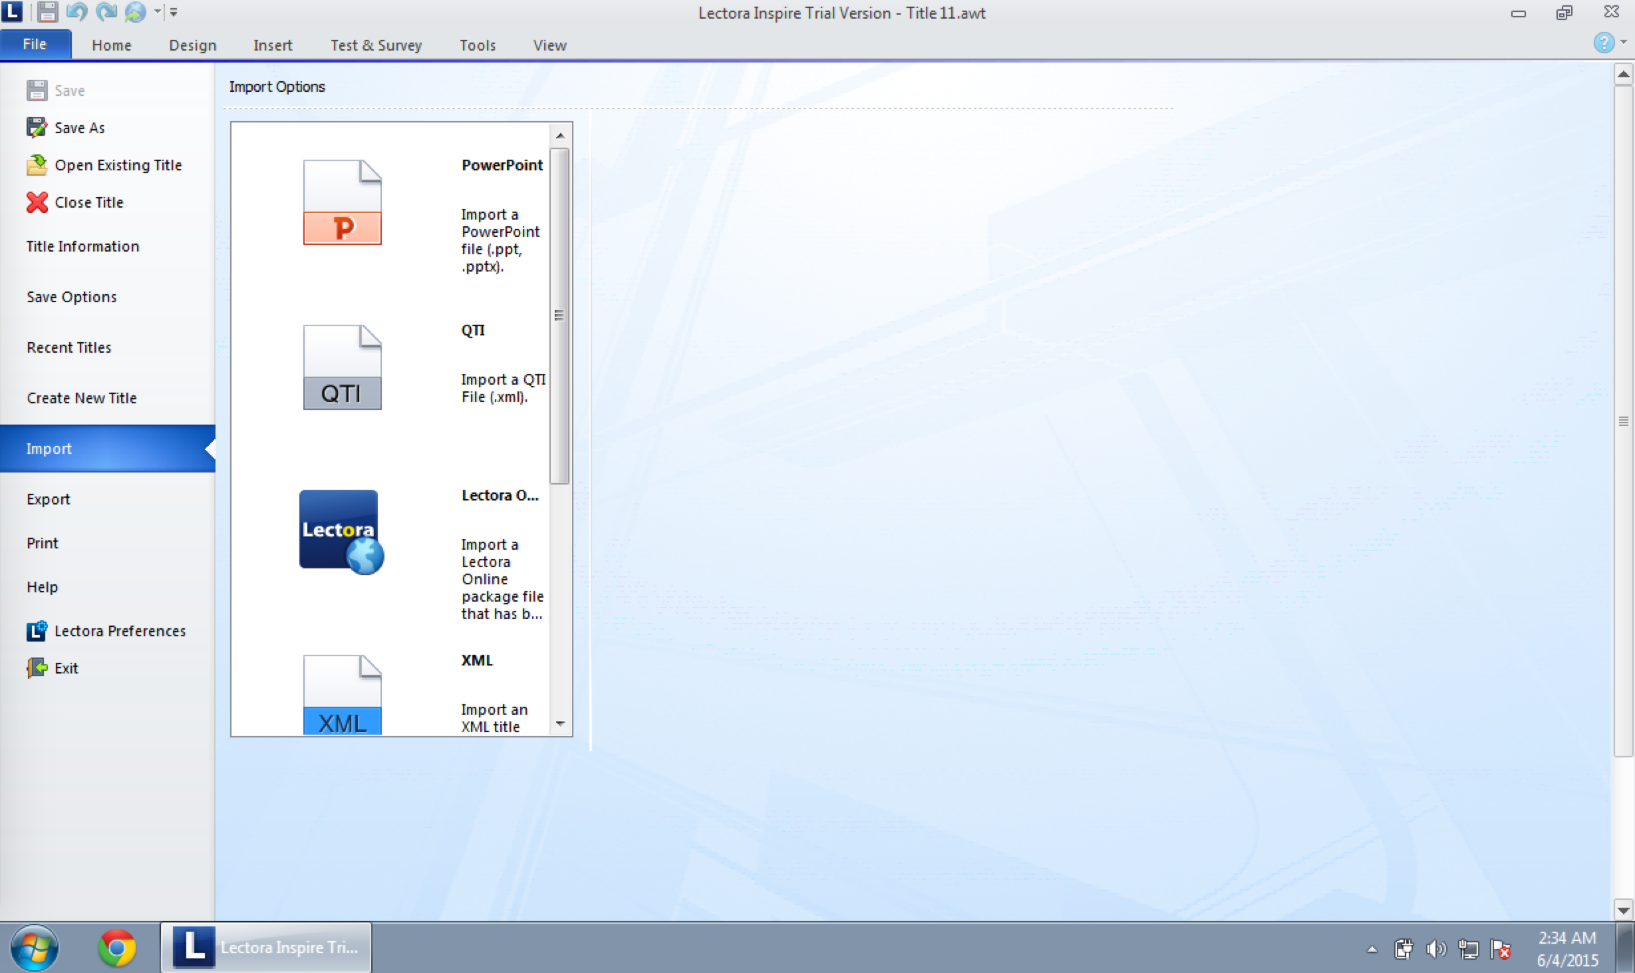Click the main pane vertical scrollbar thumb
The height and width of the screenshot is (973, 1635).
[1623, 421]
